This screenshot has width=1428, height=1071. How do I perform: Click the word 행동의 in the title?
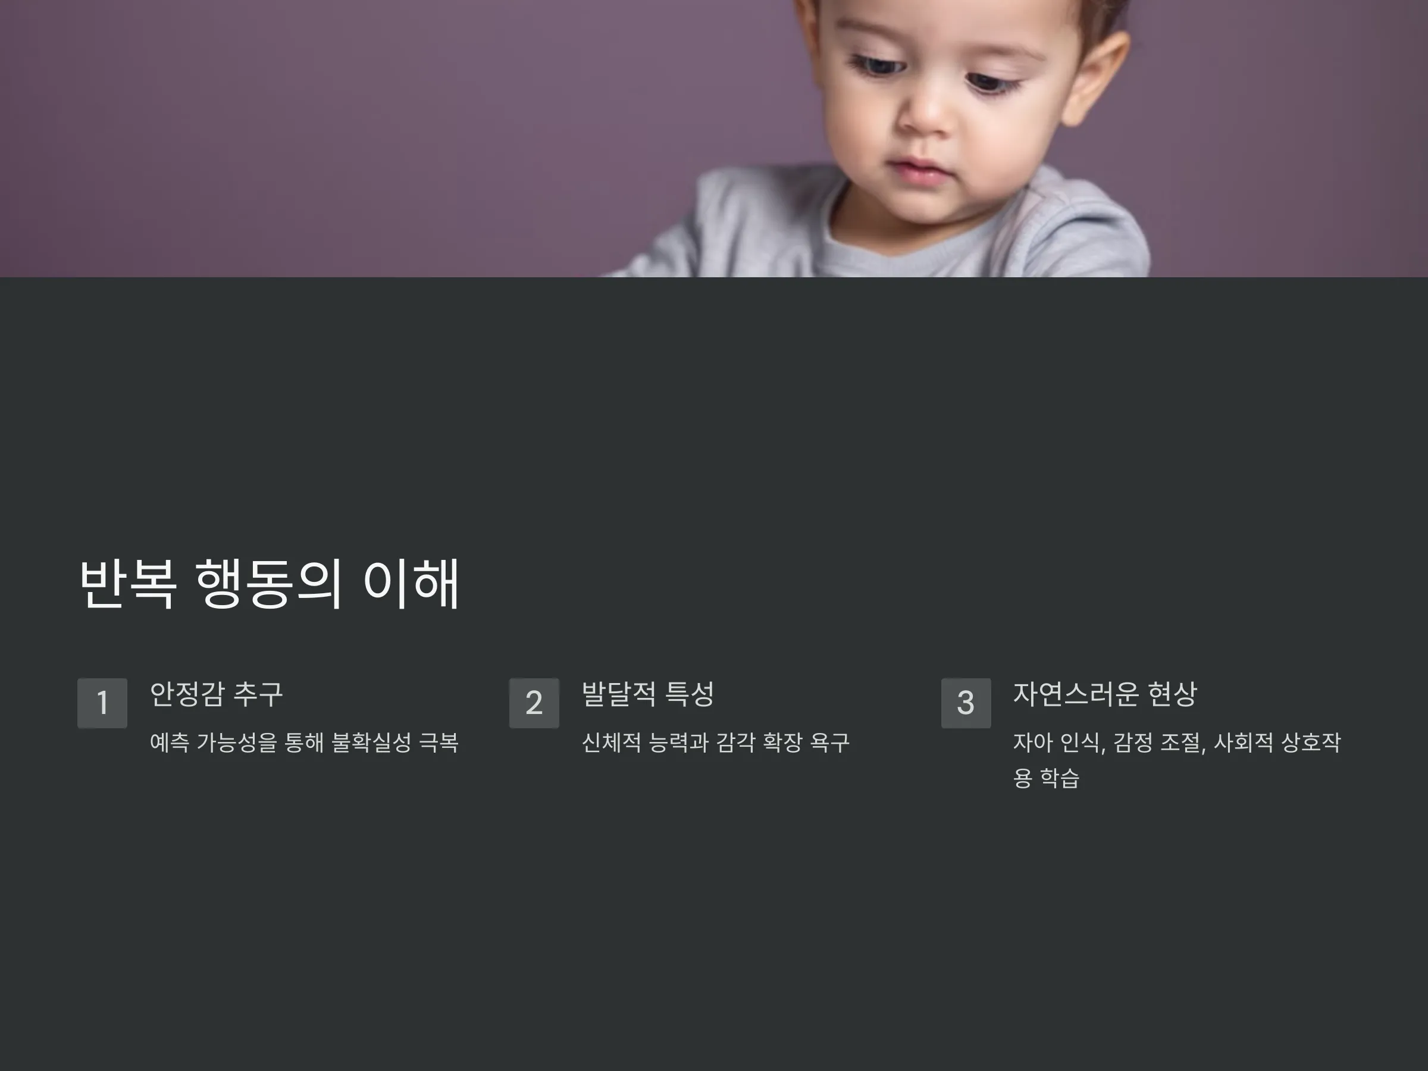click(x=268, y=584)
